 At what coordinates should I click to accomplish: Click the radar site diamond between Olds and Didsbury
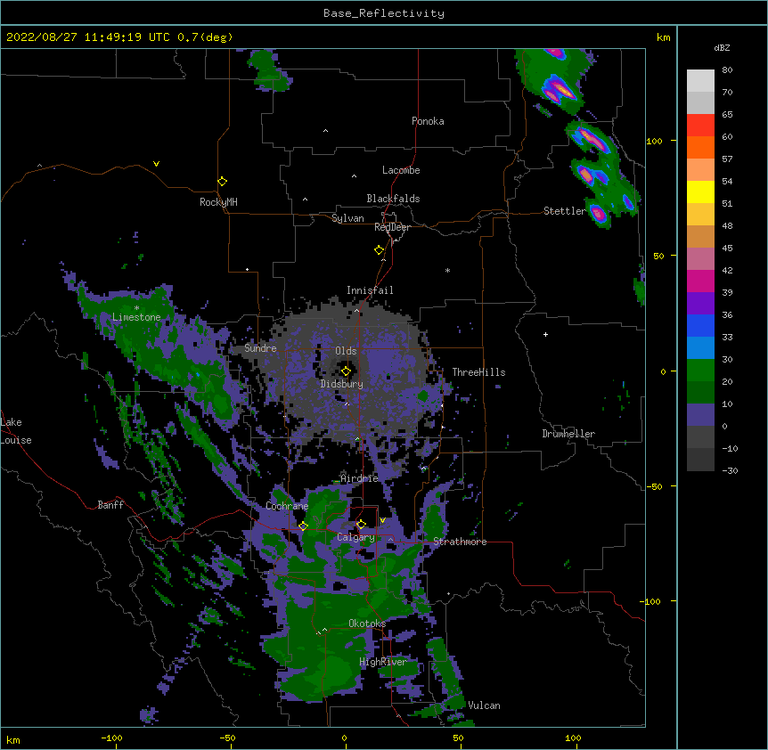tap(346, 371)
